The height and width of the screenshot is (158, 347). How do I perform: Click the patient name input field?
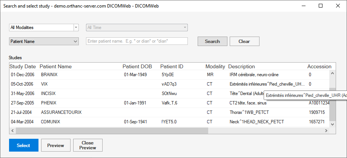click(x=137, y=41)
